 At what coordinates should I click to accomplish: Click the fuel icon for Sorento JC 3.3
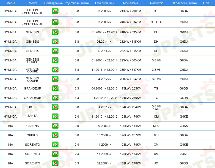55,163
